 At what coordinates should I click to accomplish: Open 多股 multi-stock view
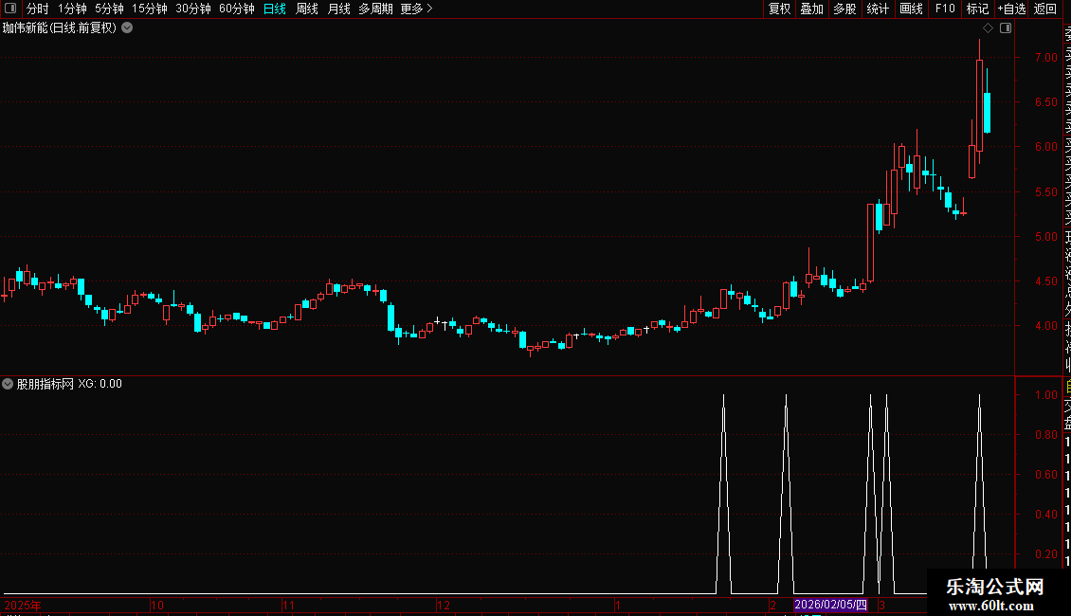[x=844, y=9]
